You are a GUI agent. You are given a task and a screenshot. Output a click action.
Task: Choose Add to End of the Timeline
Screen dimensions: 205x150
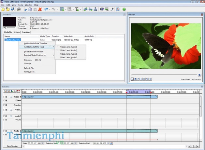pos(37,43)
